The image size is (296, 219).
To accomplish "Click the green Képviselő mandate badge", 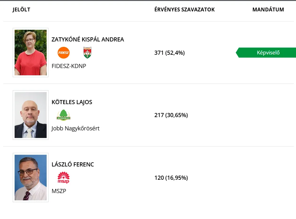I will [x=268, y=53].
